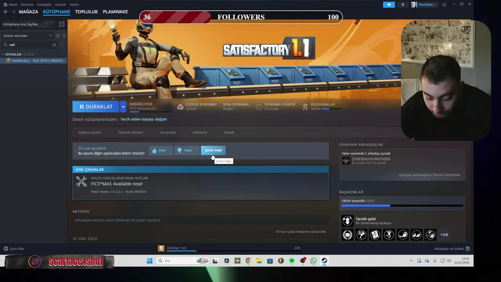Click Hayır to not recommend

[187, 150]
